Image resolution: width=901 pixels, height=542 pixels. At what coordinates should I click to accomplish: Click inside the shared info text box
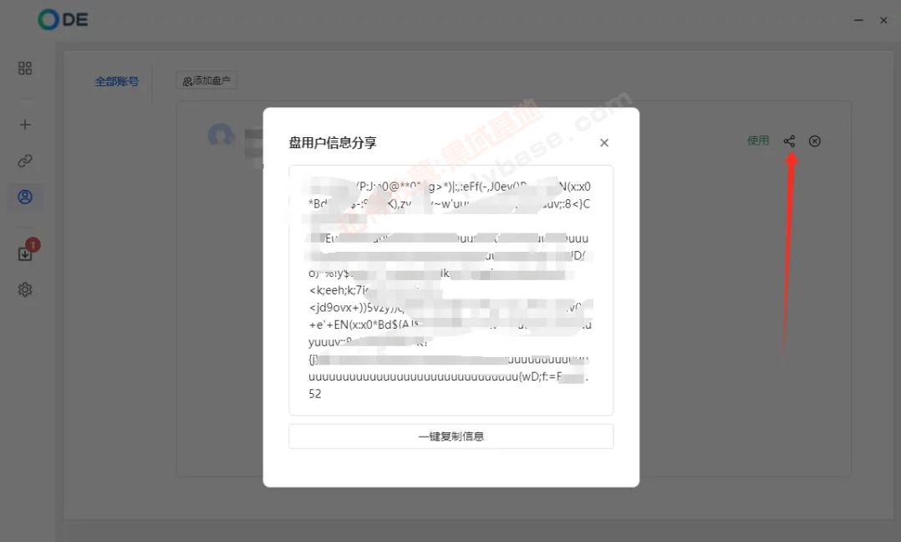point(451,290)
